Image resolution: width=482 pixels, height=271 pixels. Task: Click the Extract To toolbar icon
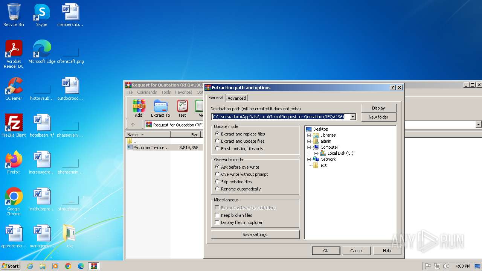160,109
